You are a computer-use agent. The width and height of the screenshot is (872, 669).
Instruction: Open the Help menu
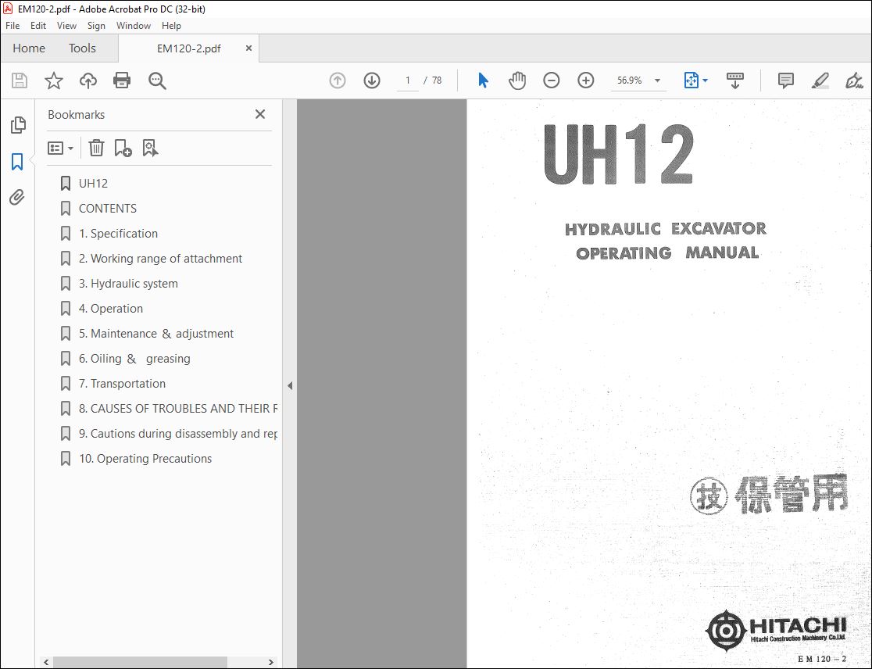point(171,26)
